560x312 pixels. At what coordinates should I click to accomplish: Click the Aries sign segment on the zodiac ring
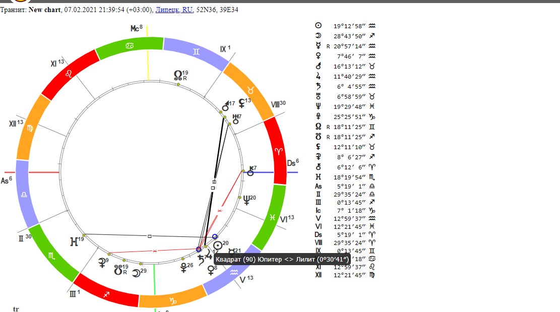(x=278, y=151)
